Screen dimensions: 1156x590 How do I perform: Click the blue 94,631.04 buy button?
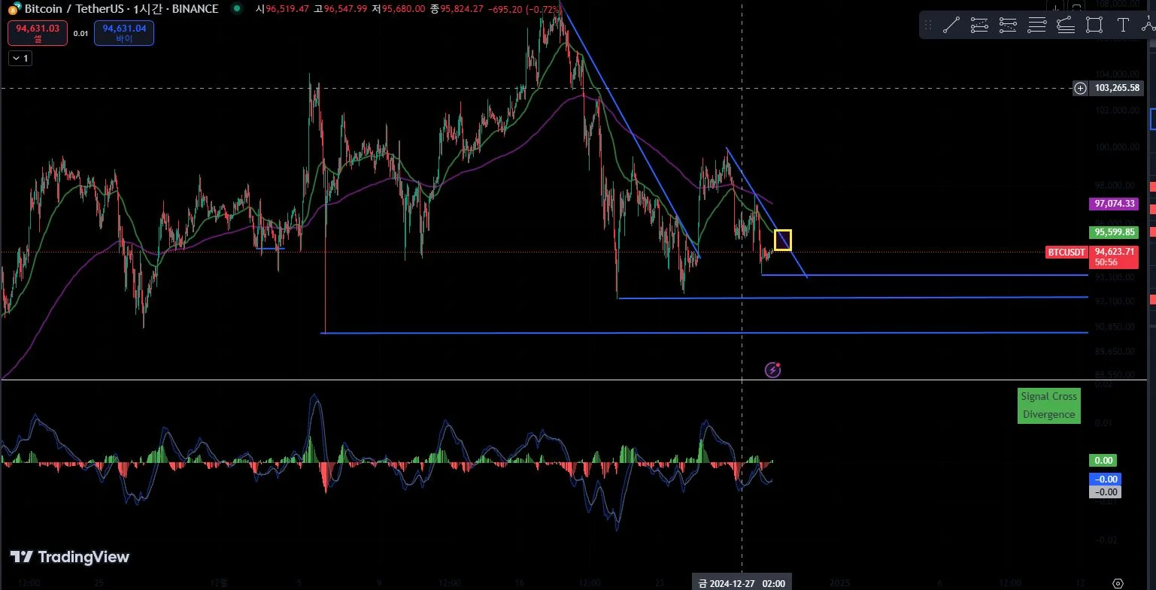tap(124, 33)
